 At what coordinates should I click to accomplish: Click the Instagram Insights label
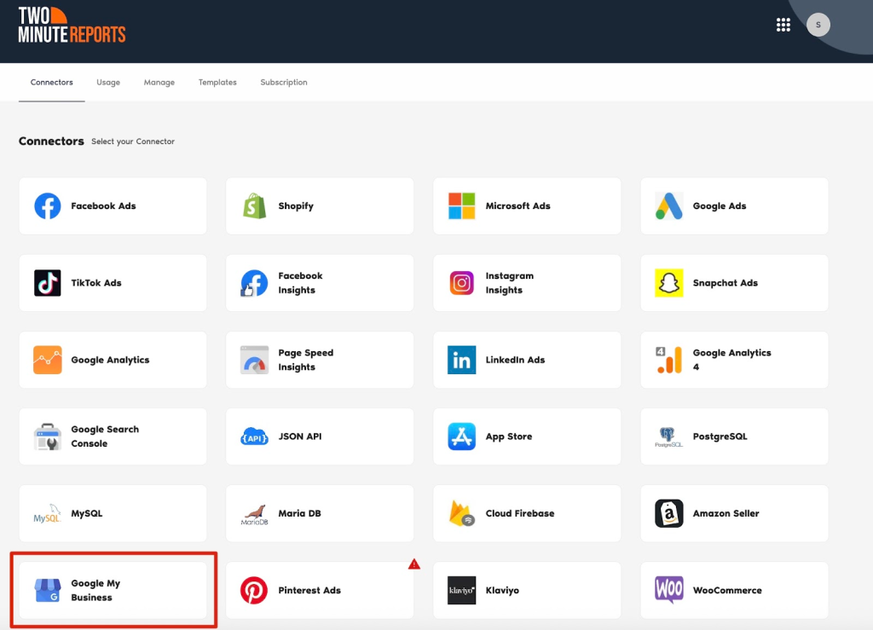pyautogui.click(x=510, y=283)
